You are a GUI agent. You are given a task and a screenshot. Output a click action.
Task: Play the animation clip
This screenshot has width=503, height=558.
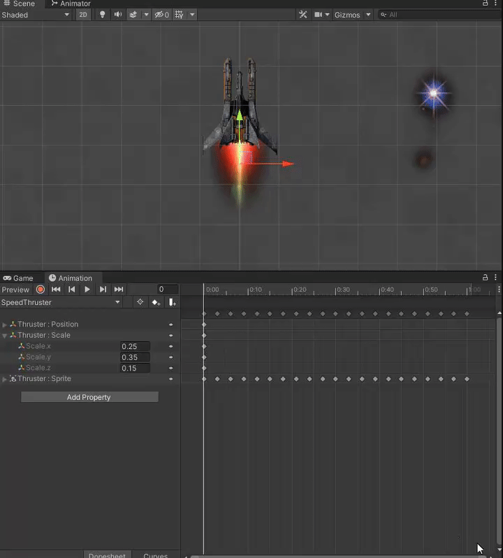(x=87, y=289)
